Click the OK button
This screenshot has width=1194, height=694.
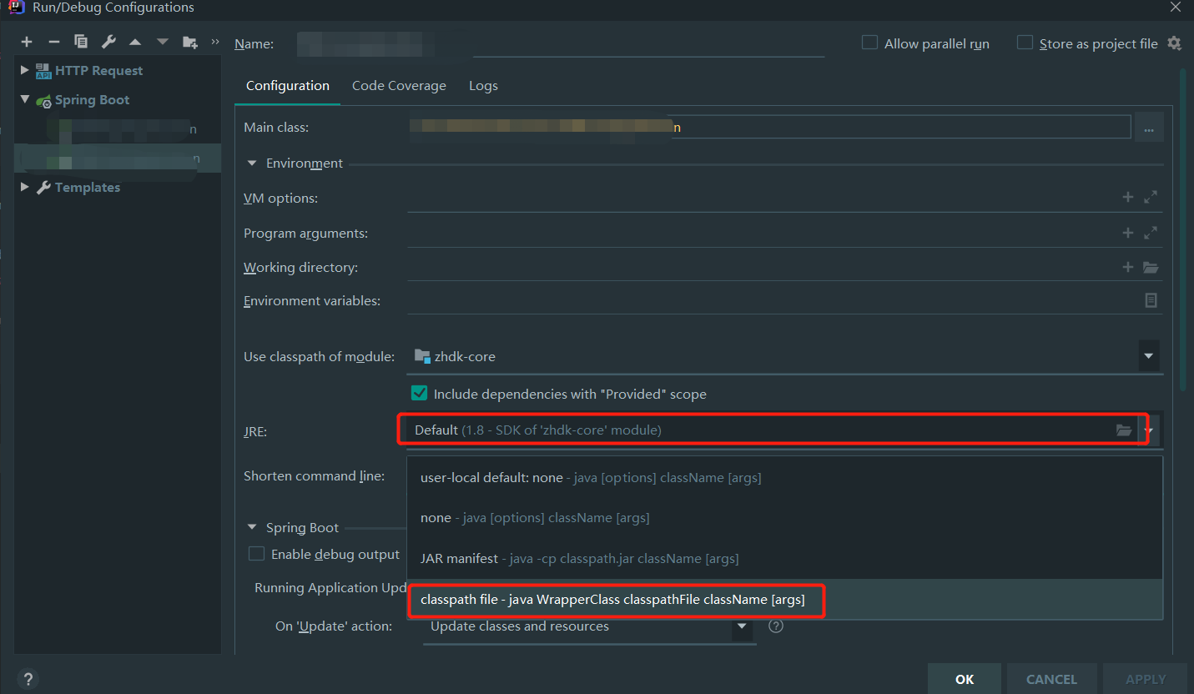coord(965,679)
